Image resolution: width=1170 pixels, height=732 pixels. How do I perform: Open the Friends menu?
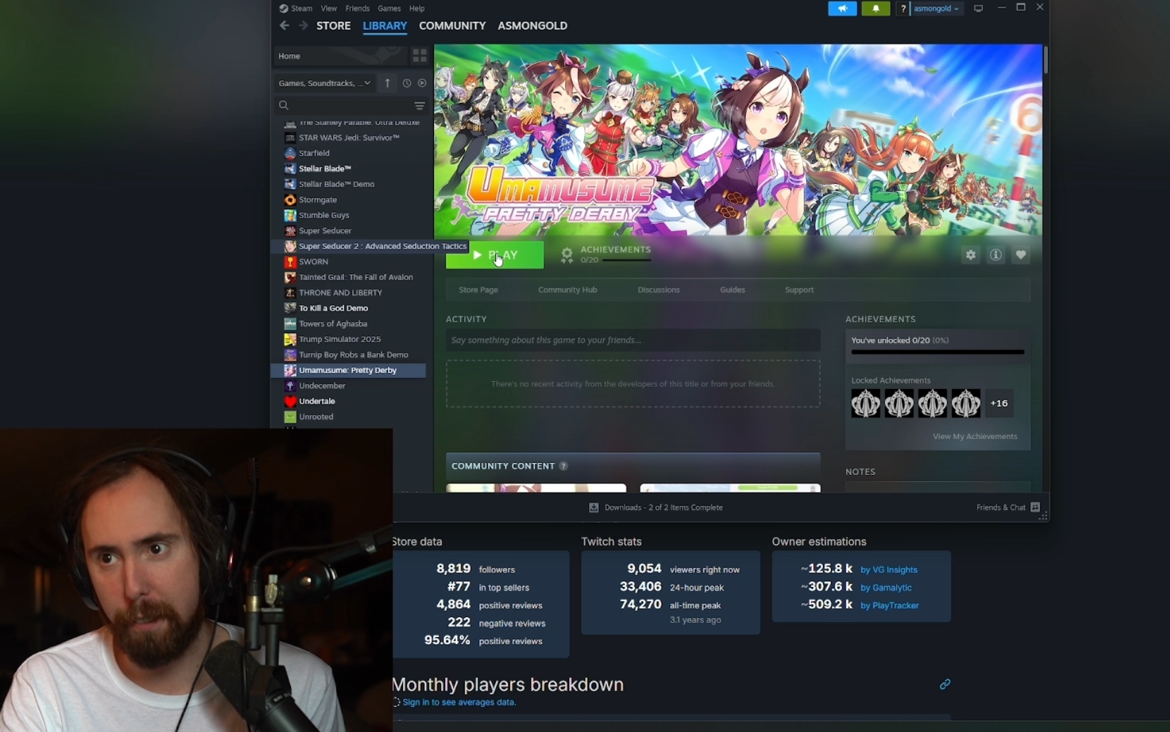coord(357,9)
